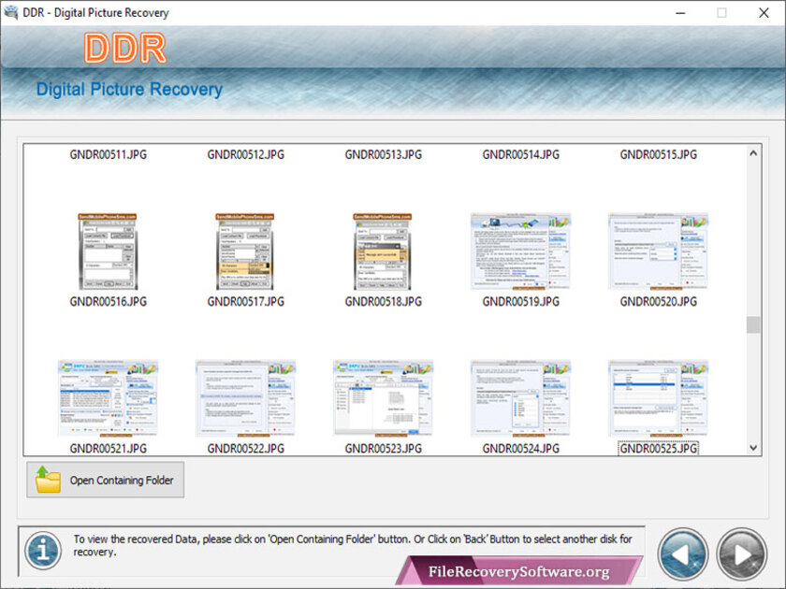The height and width of the screenshot is (589, 786).
Task: Click file name label GNDR00524.JPG
Action: click(x=521, y=448)
